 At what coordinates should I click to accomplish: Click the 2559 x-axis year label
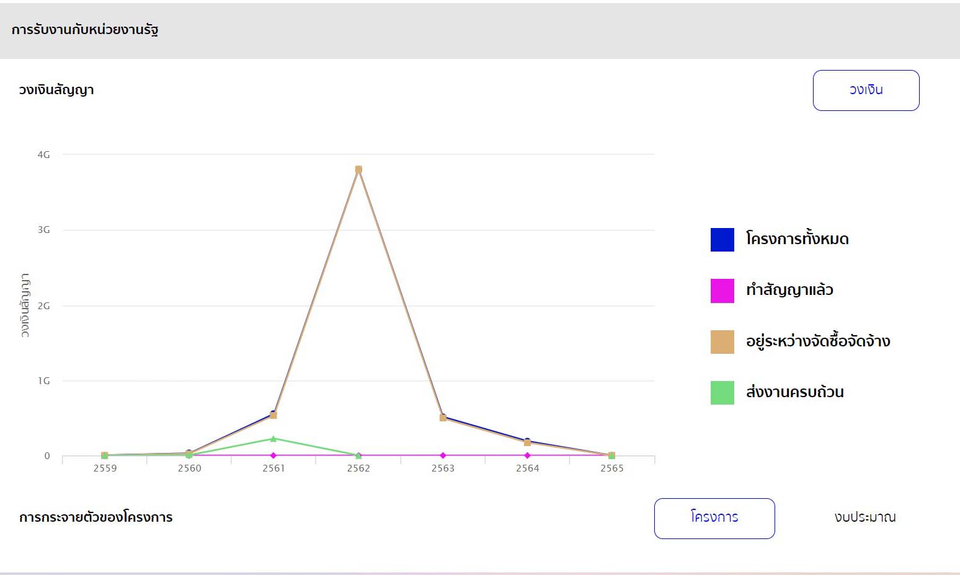click(x=105, y=468)
